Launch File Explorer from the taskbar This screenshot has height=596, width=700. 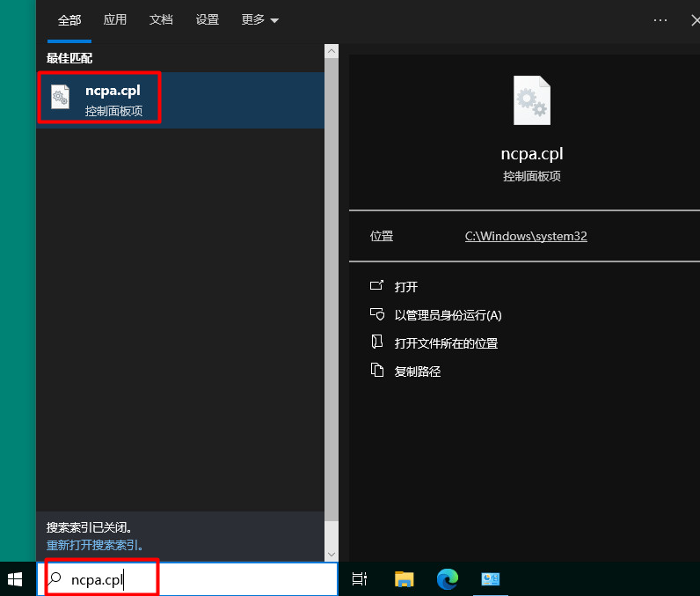(405, 578)
